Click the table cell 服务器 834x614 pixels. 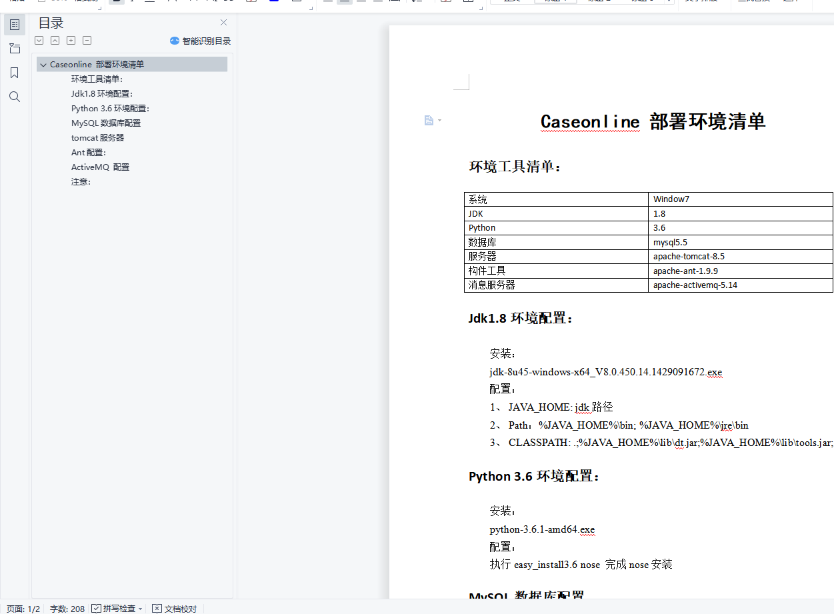556,257
